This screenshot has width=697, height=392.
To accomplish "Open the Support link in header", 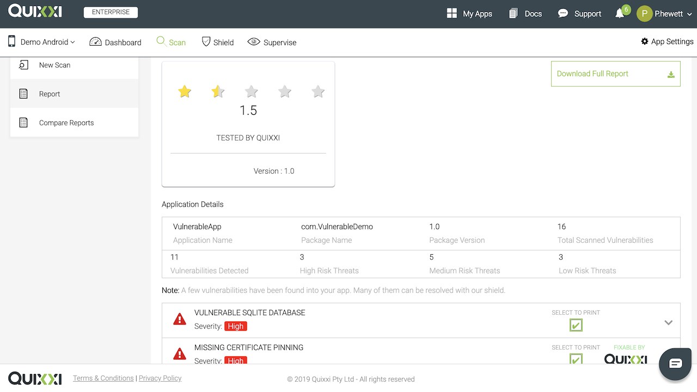I will point(579,14).
